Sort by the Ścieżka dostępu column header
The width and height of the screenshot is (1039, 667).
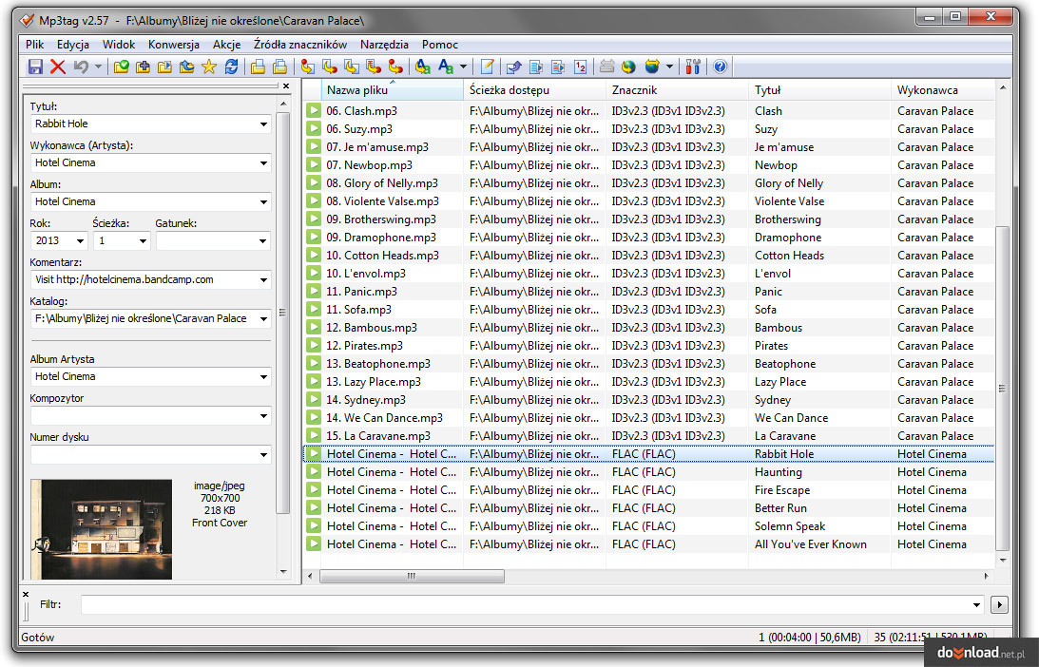[x=535, y=90]
